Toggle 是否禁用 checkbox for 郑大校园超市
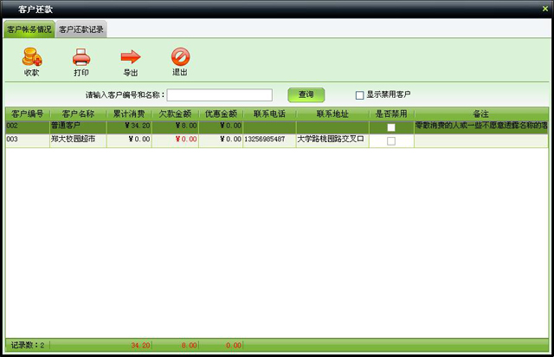 (x=391, y=140)
